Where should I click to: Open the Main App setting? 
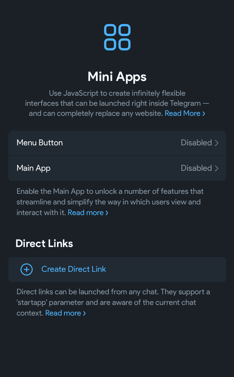coord(117,168)
